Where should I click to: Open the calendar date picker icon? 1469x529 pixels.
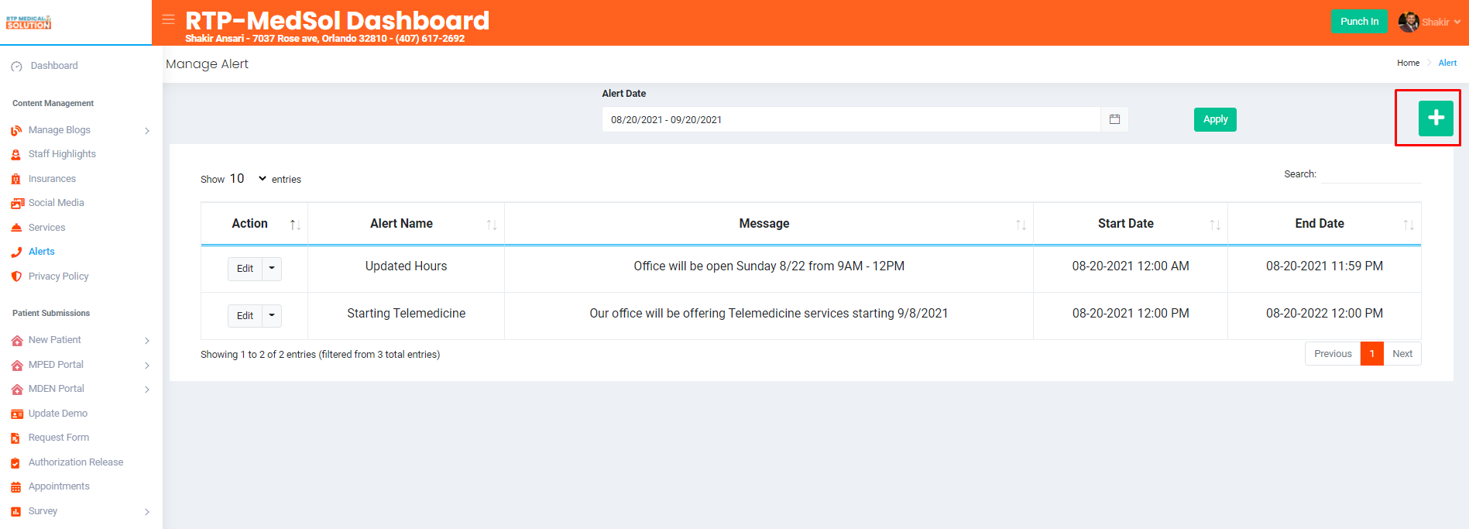pyautogui.click(x=1114, y=119)
